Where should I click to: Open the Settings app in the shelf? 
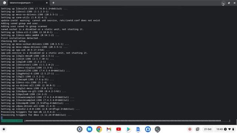[x=80, y=129]
